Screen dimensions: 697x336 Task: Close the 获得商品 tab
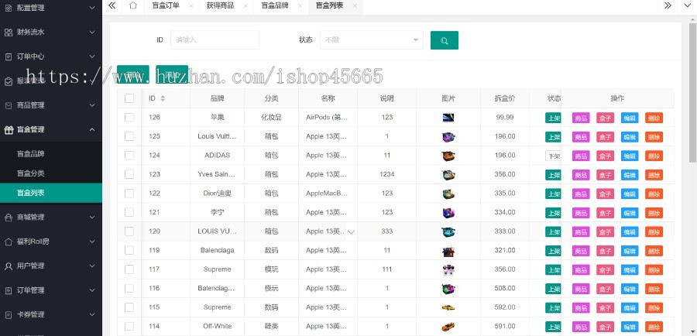click(x=245, y=5)
